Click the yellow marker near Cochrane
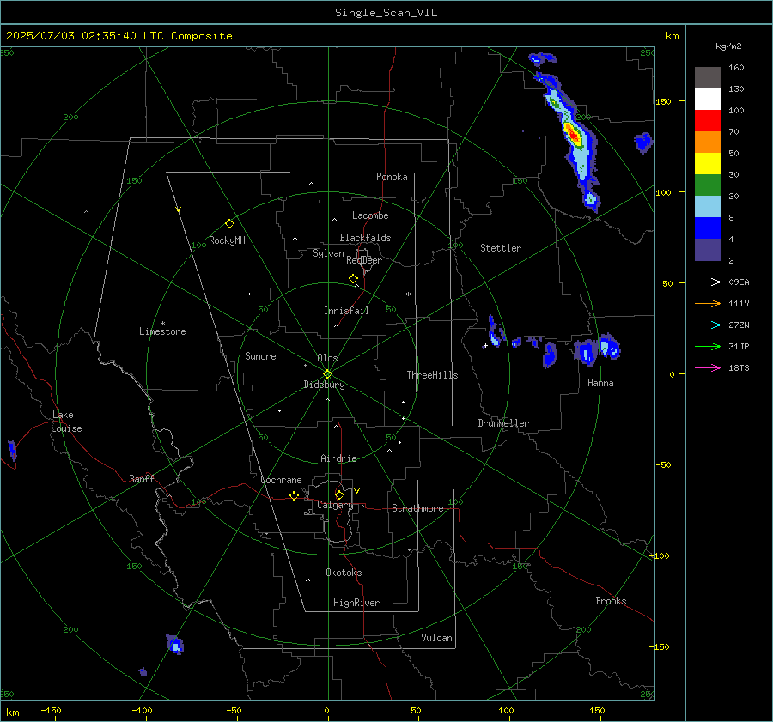Viewport: 773px width, 722px height. 295,495
